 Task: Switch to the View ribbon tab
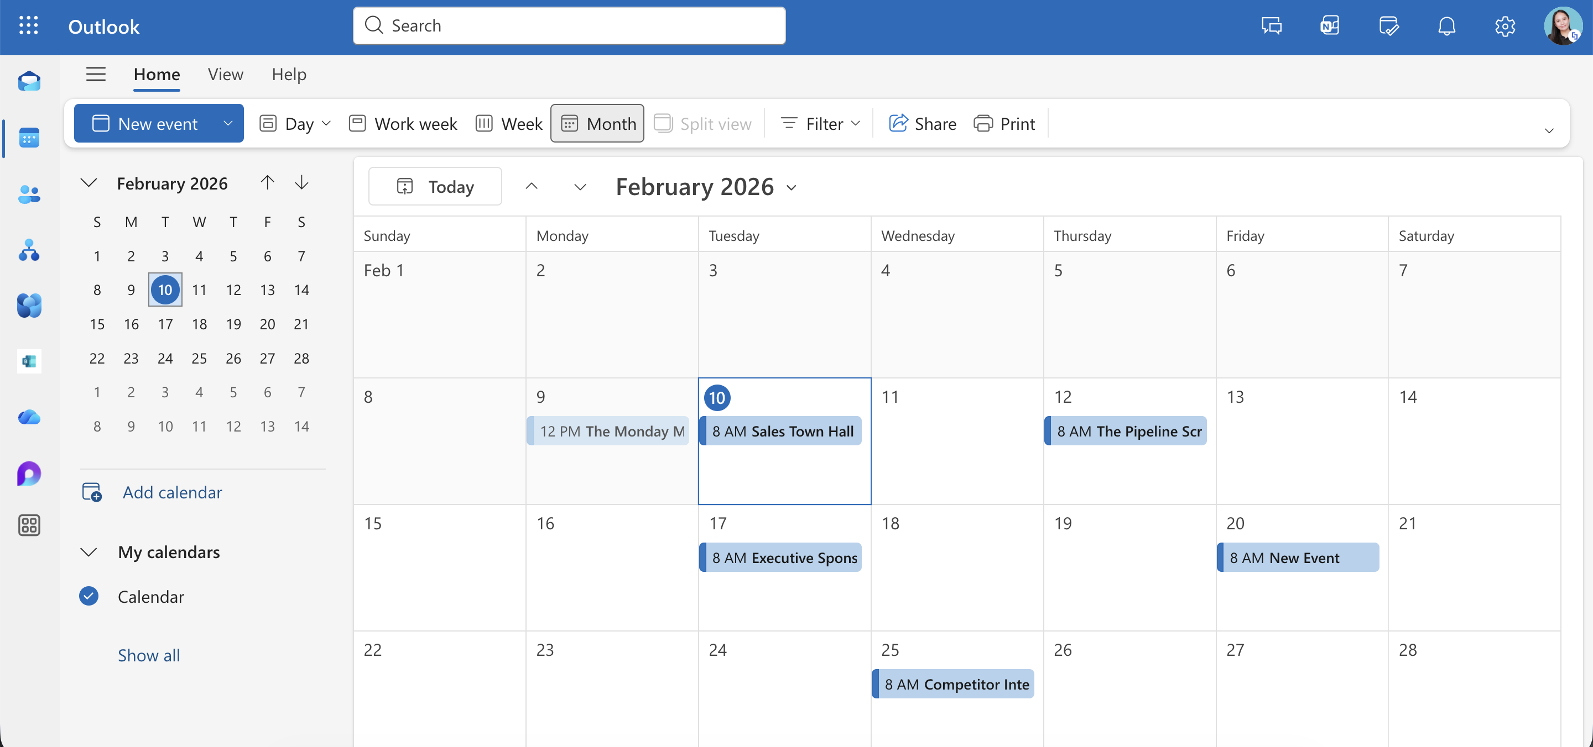225,74
